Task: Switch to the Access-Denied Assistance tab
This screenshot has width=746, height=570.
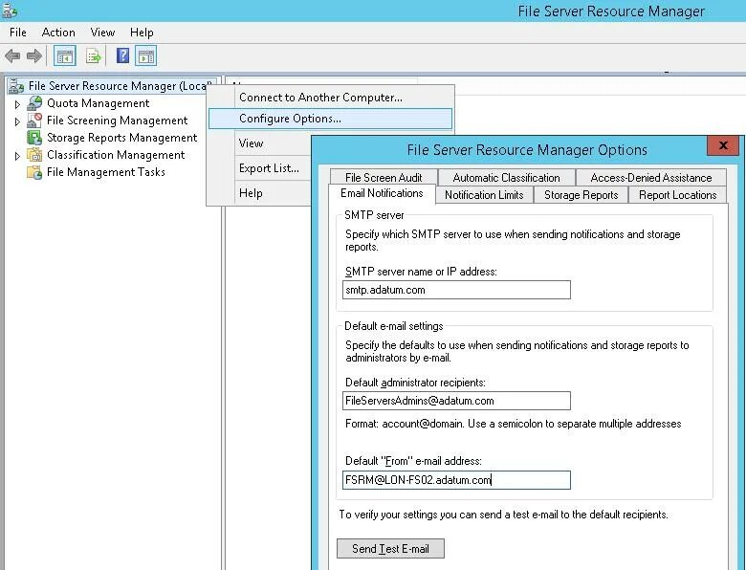Action: 651,178
